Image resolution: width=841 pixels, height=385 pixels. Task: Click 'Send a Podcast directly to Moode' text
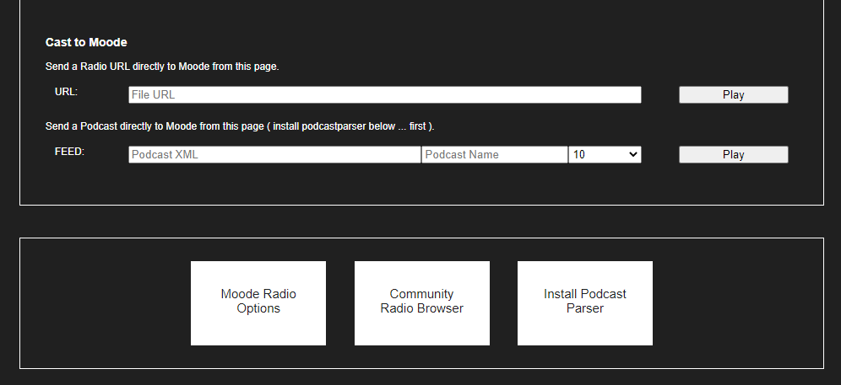240,126
